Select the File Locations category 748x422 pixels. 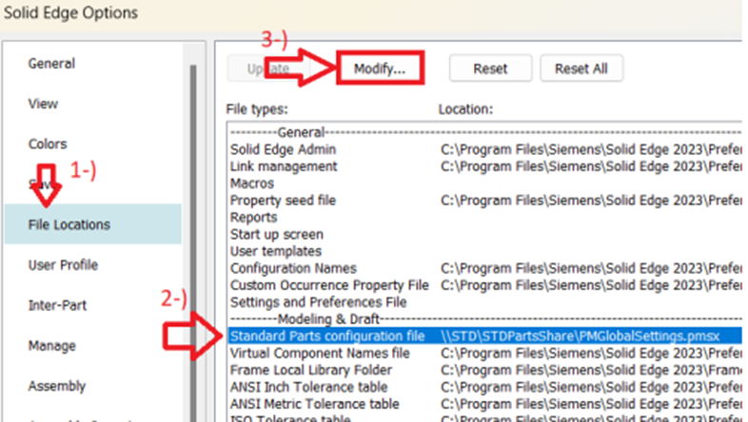93,224
